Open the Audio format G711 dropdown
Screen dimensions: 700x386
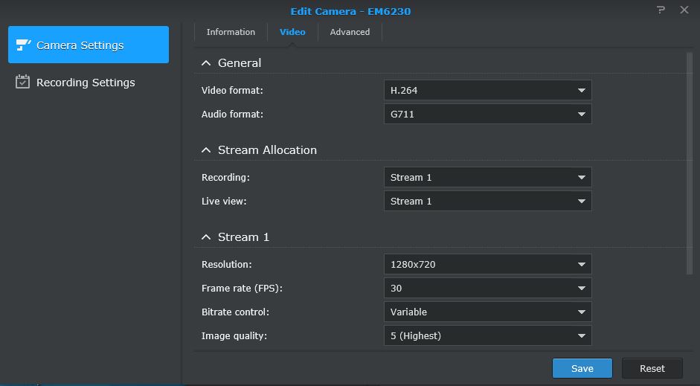487,114
